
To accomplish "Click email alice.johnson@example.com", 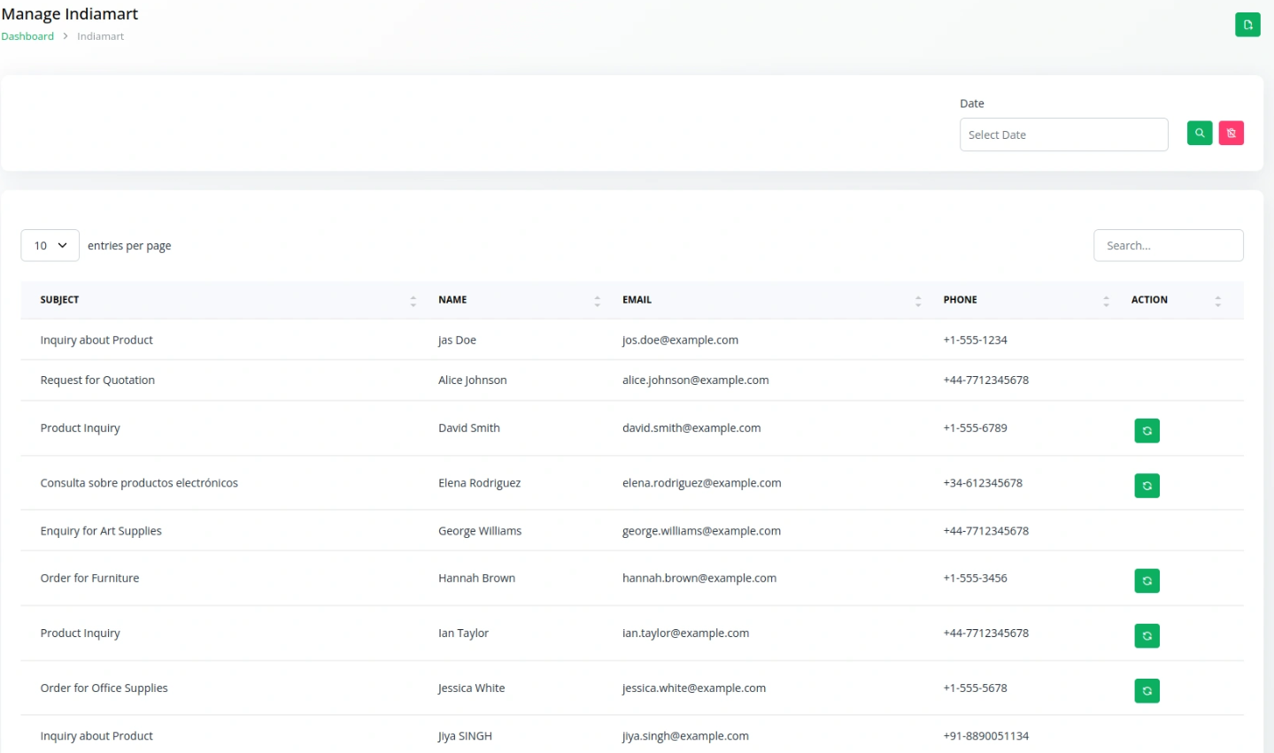I will point(696,380).
